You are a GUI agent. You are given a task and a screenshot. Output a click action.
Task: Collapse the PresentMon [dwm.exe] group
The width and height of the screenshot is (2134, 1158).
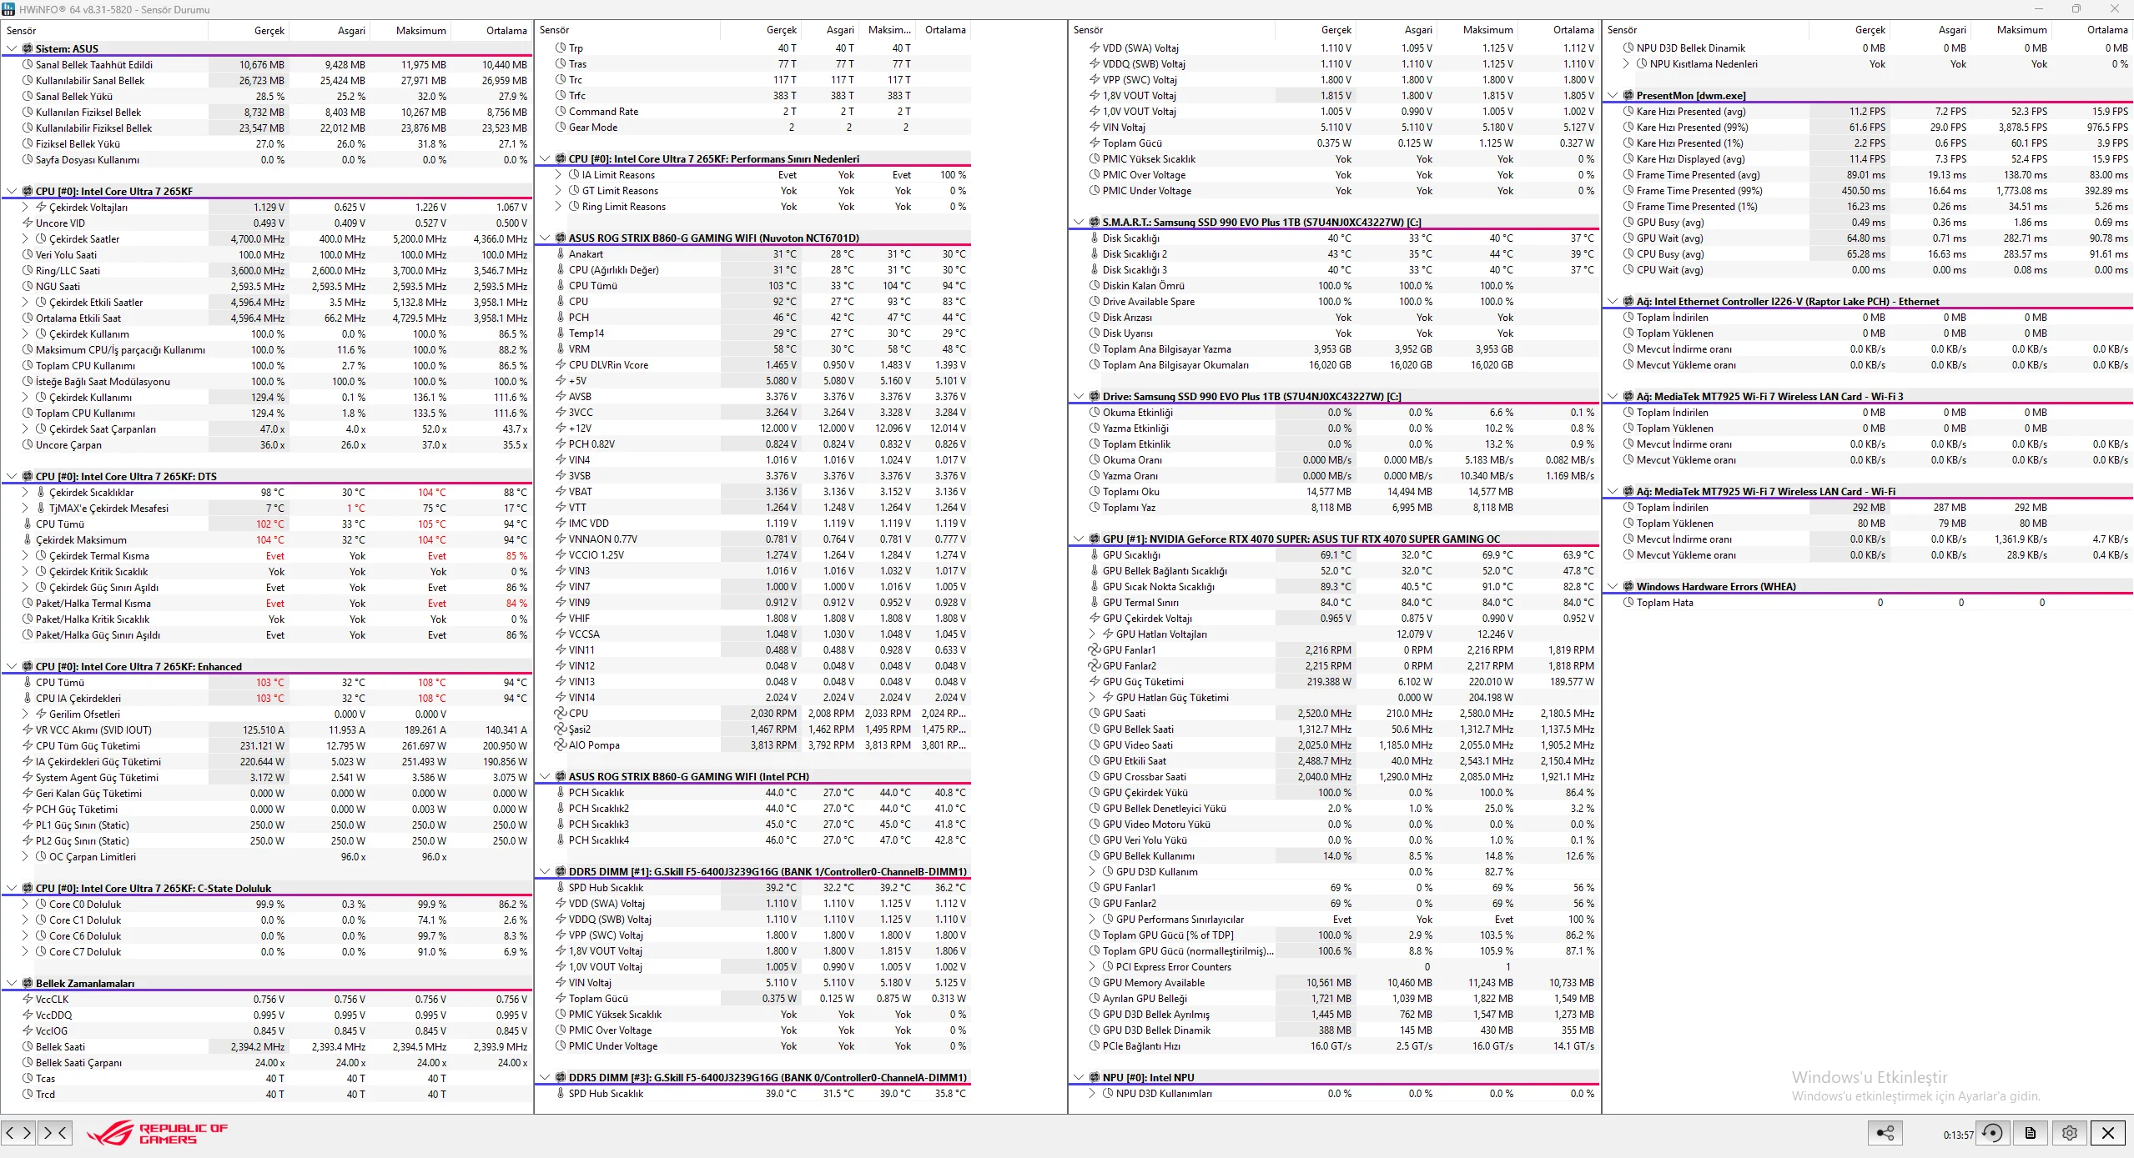tap(1613, 96)
